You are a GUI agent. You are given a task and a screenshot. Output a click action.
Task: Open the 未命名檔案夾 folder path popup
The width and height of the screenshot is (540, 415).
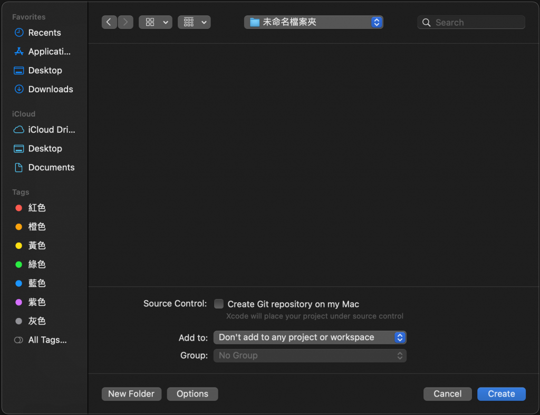pos(313,22)
